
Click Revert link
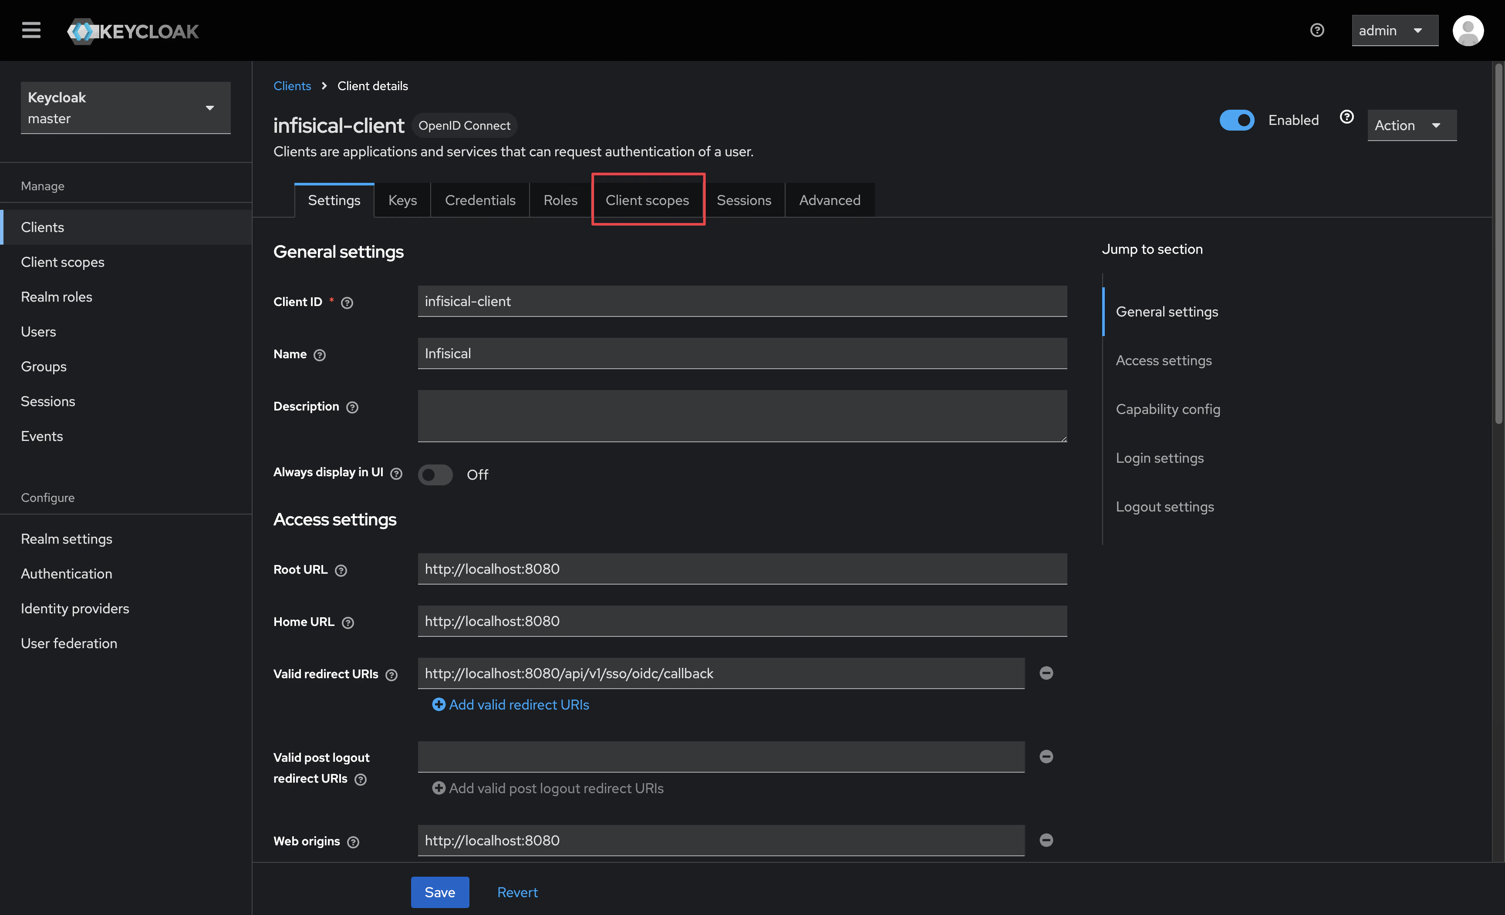(517, 892)
